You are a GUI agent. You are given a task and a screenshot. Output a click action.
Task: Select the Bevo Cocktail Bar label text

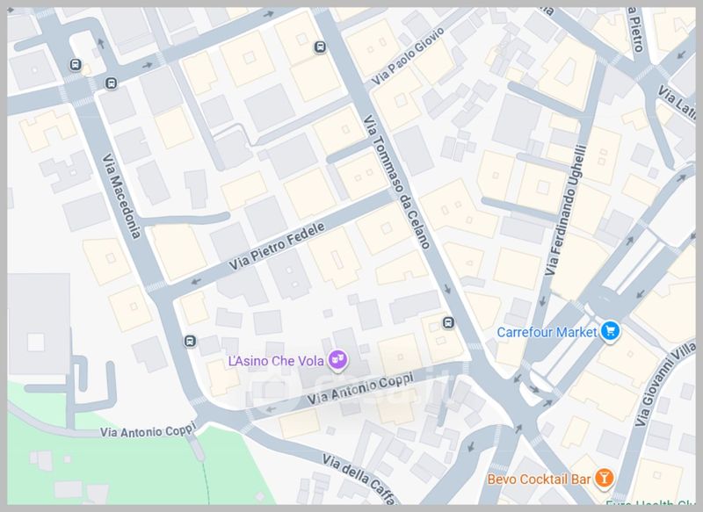(x=539, y=480)
